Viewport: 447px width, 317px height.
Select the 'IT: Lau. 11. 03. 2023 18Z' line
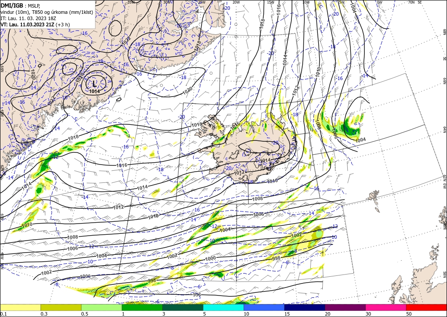(x=28, y=18)
